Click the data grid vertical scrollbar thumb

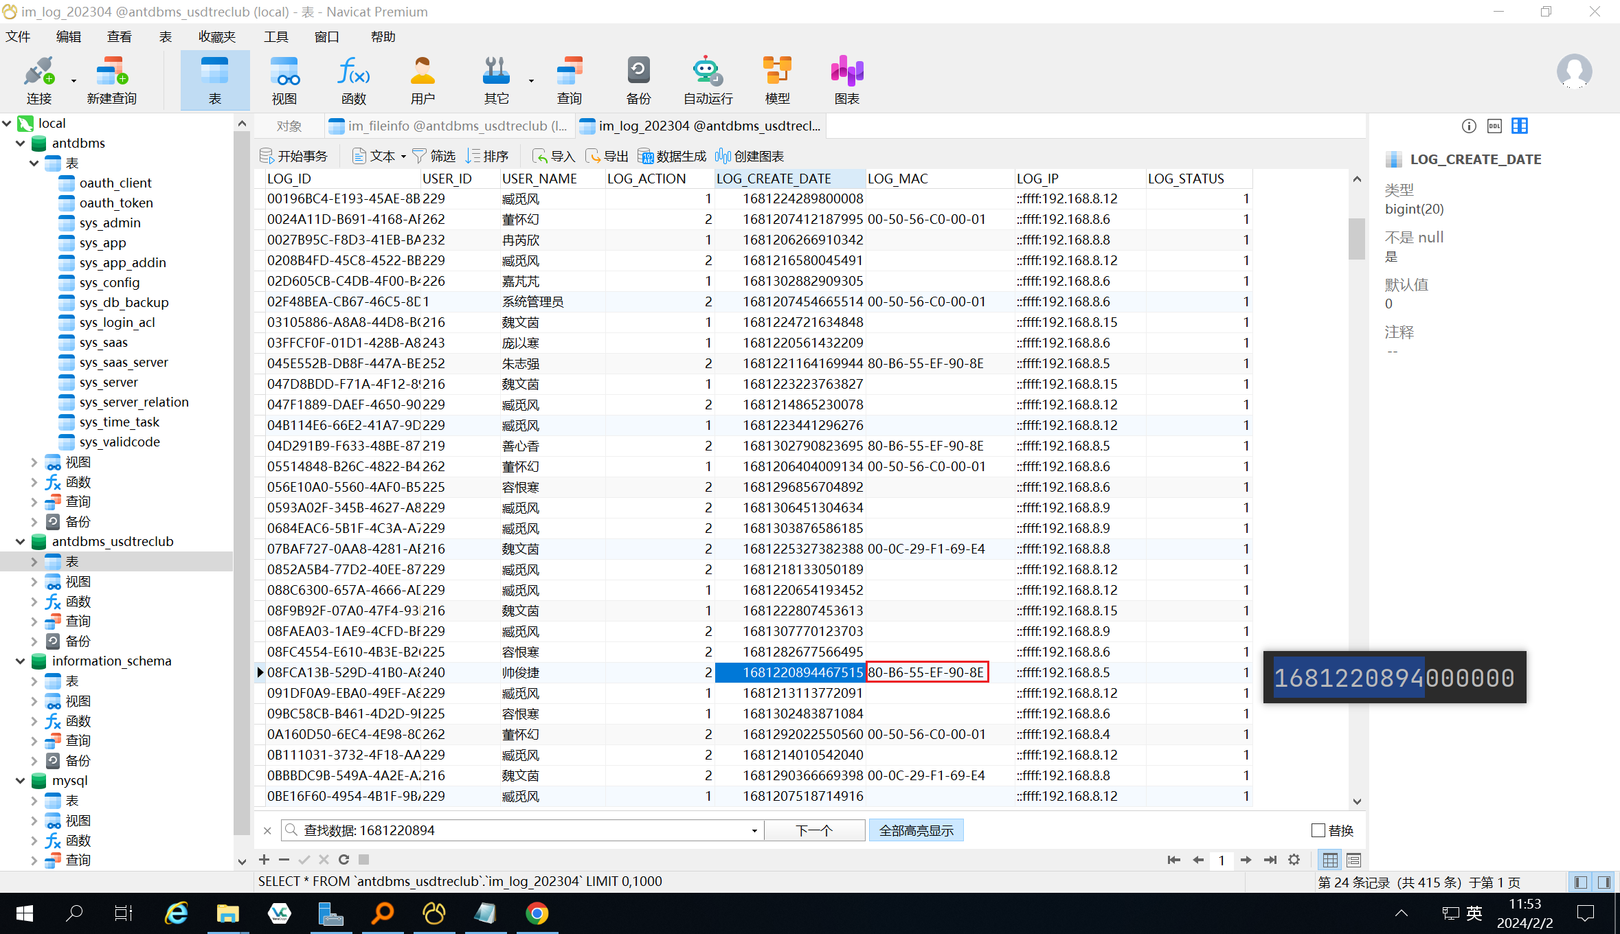coord(1356,238)
